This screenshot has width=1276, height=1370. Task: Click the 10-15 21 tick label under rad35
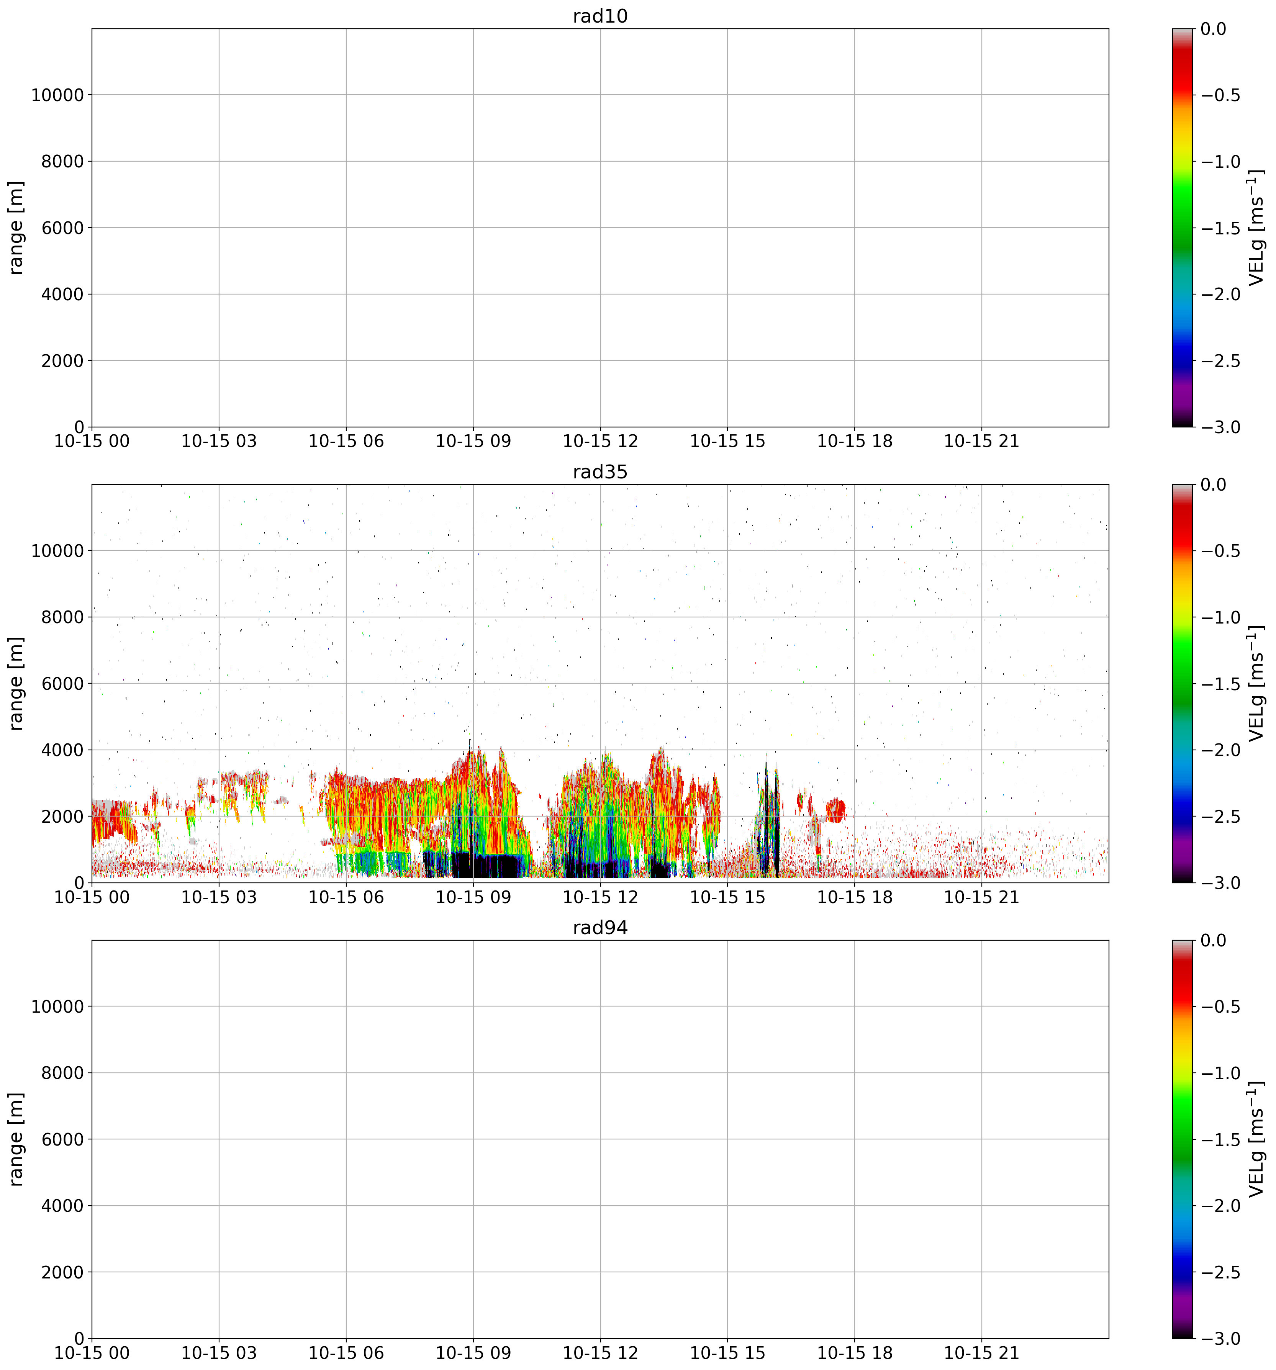pyautogui.click(x=981, y=897)
